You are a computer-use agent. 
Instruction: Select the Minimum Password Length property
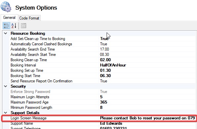31,107
